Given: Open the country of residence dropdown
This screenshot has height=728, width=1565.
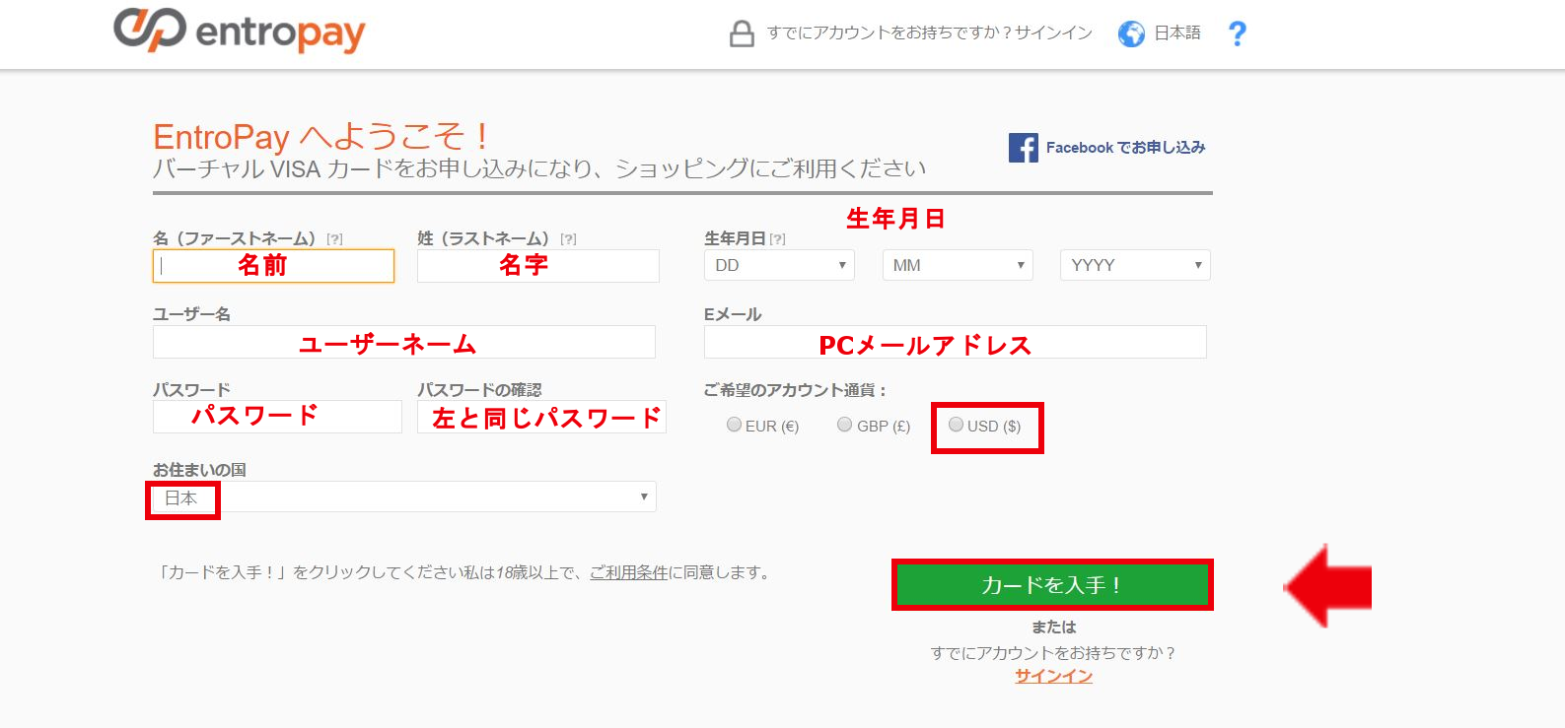Looking at the screenshot, I should [404, 496].
